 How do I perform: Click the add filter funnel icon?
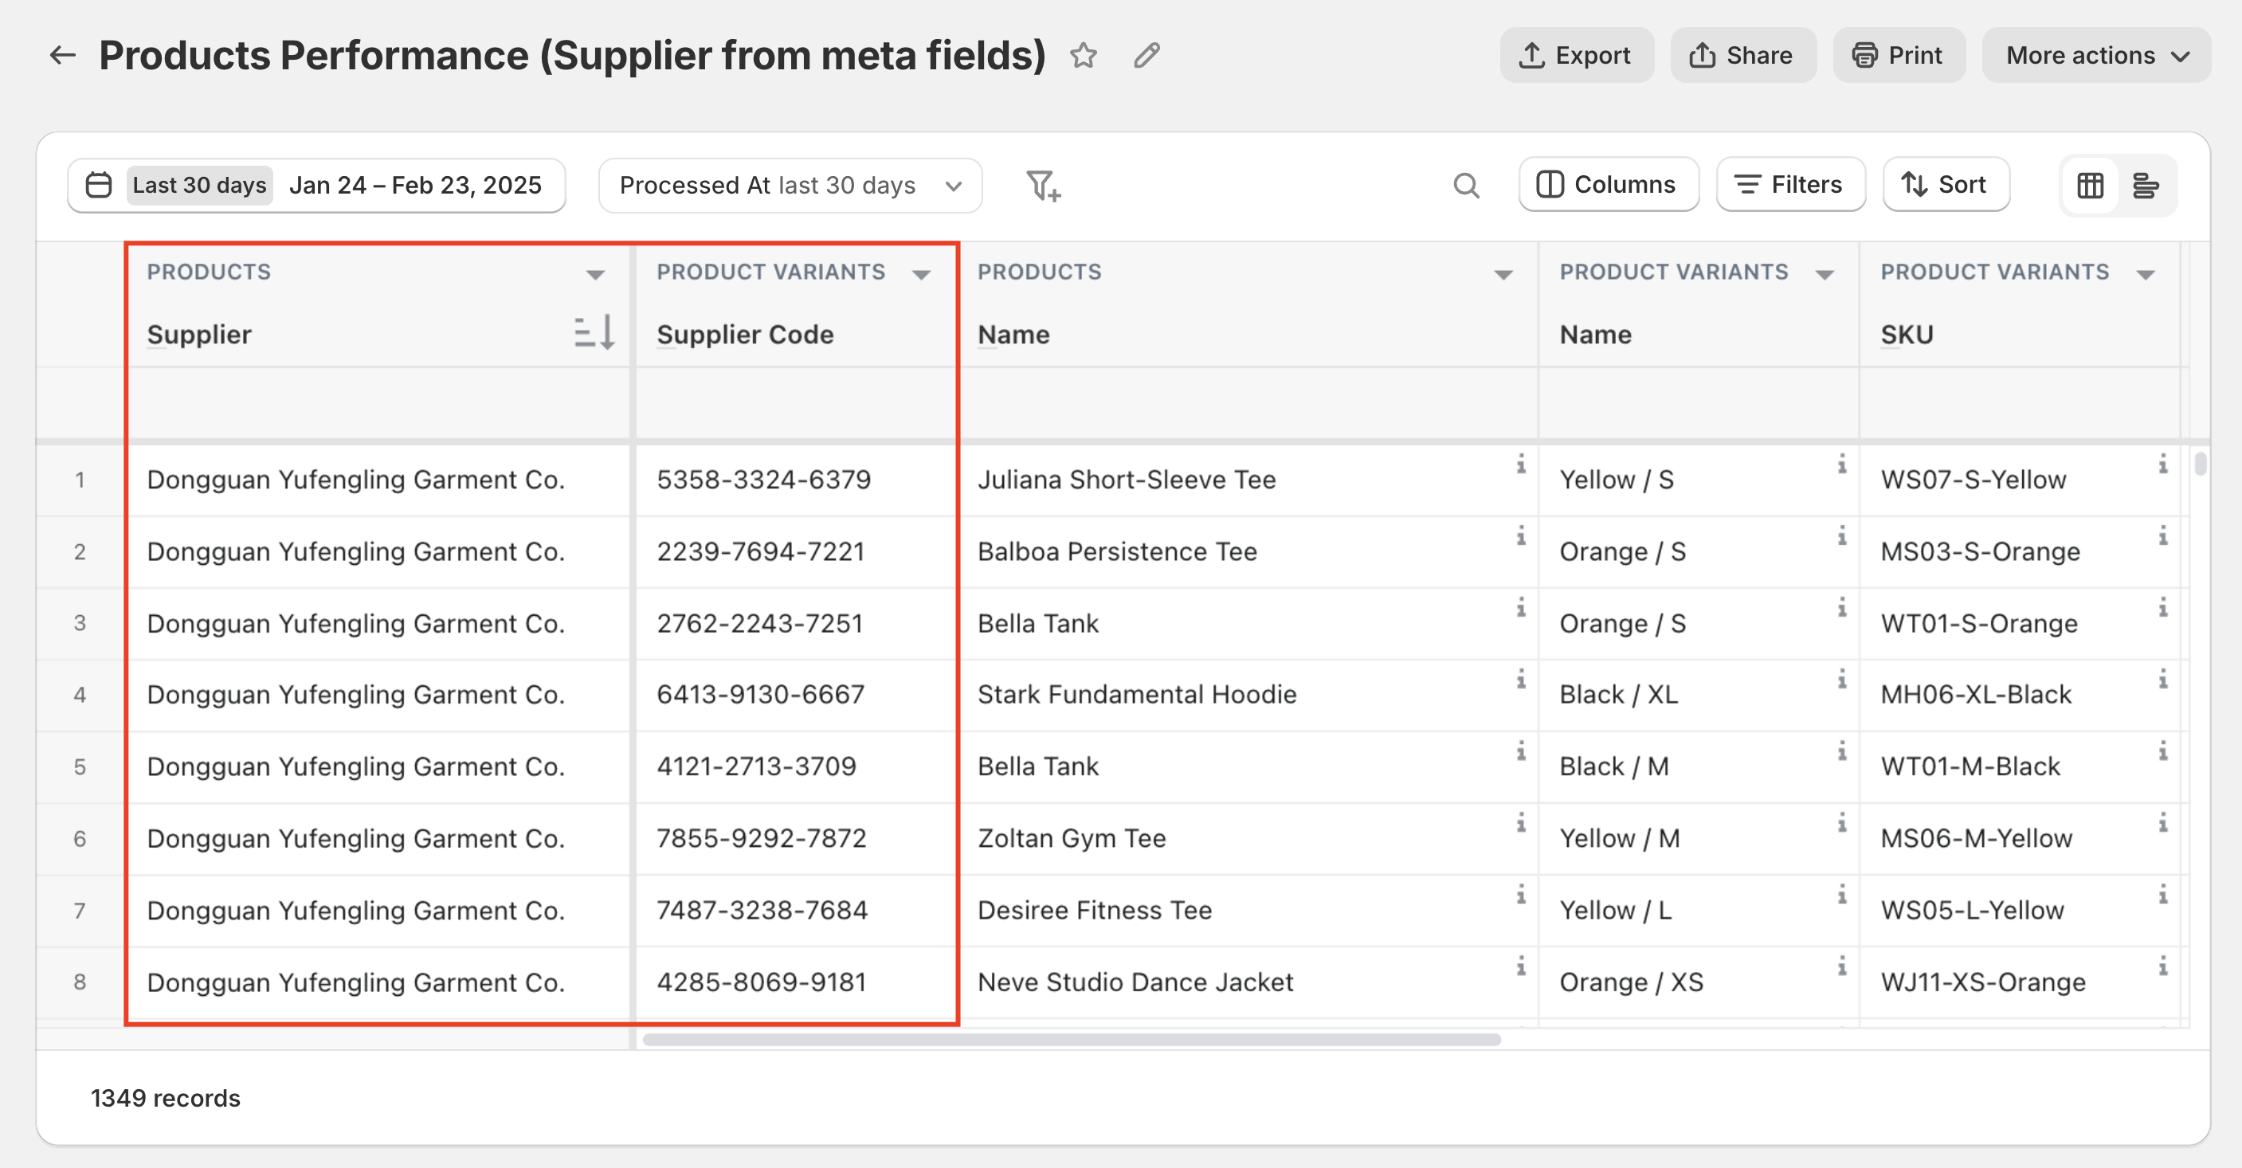click(x=1043, y=186)
